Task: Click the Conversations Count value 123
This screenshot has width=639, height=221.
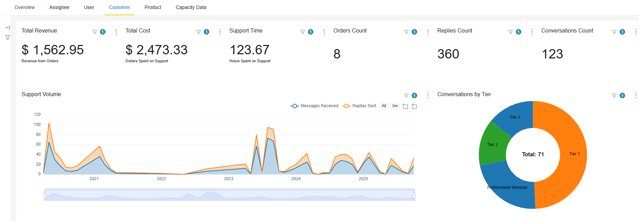Action: pyautogui.click(x=552, y=54)
